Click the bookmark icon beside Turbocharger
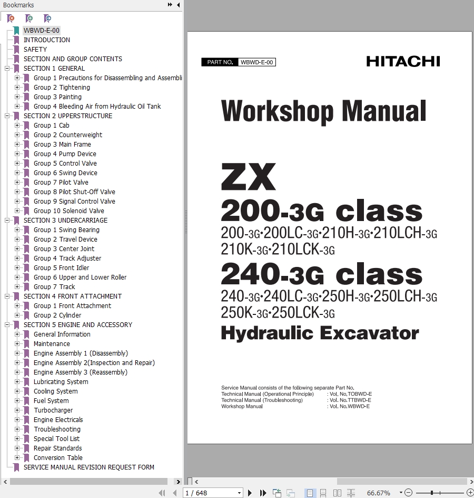Screen dimensions: 474x498 pos(27,410)
